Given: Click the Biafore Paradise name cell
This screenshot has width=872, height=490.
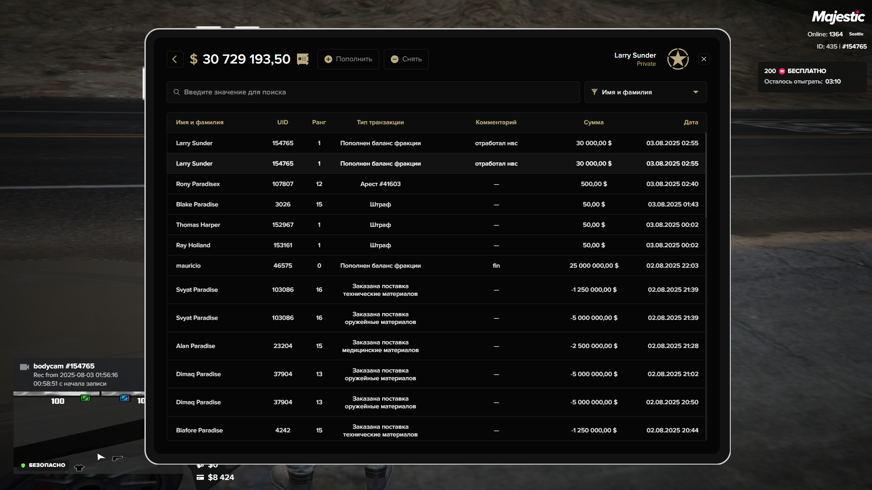Looking at the screenshot, I should pyautogui.click(x=199, y=431).
